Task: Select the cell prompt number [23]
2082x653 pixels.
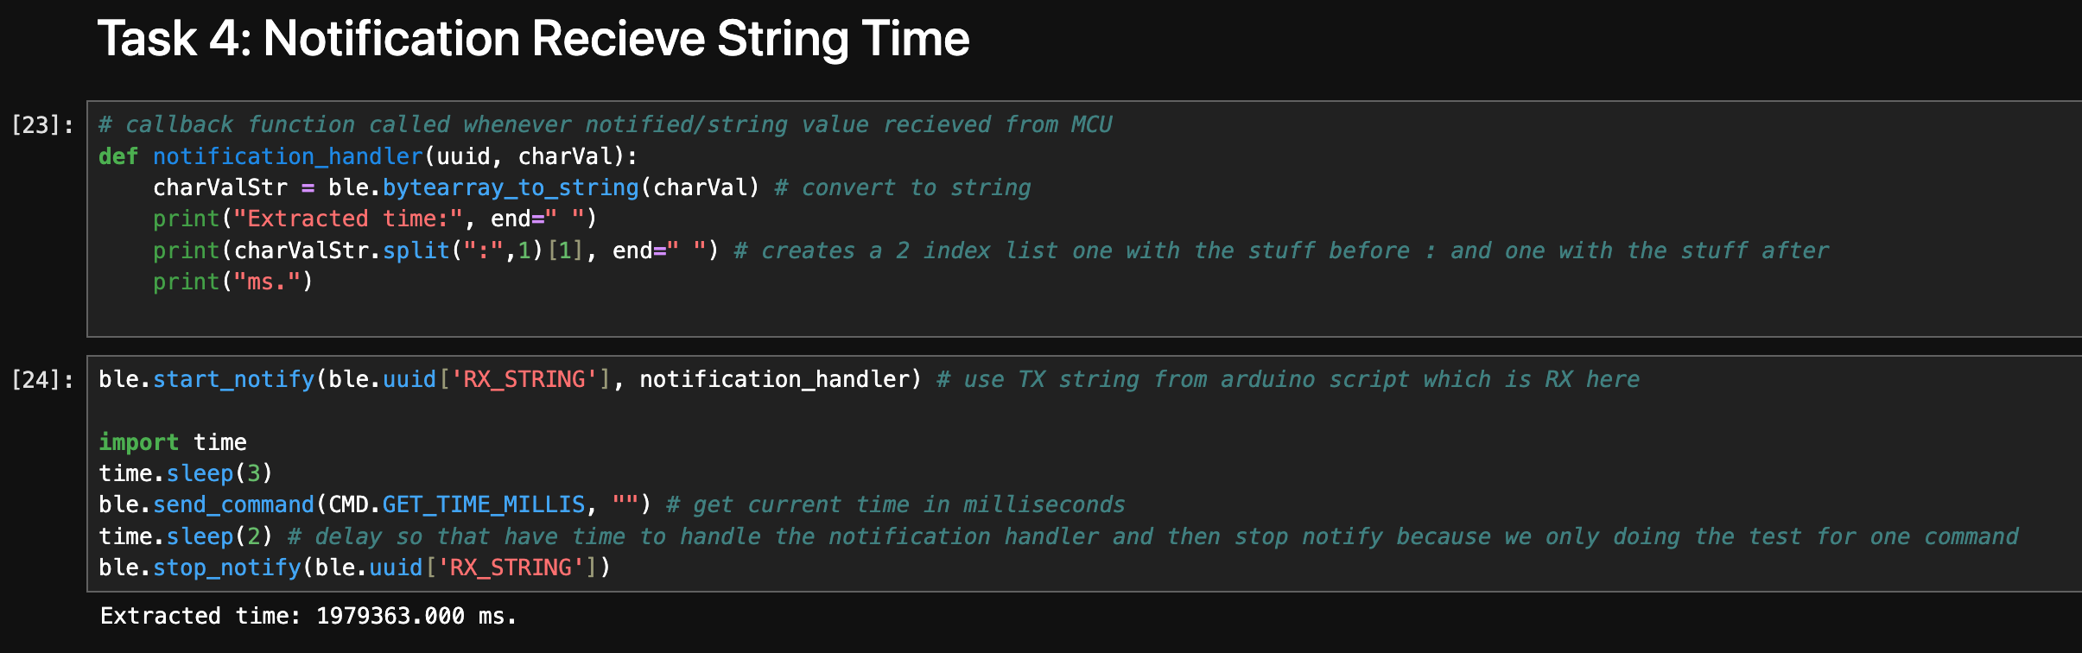Action: pyautogui.click(x=42, y=125)
